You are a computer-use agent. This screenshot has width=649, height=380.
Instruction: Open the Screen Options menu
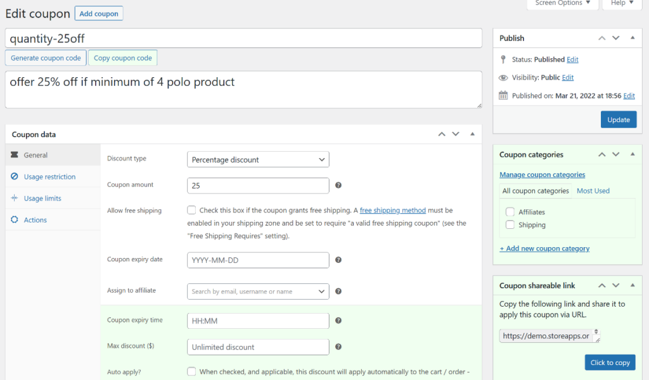[562, 4]
